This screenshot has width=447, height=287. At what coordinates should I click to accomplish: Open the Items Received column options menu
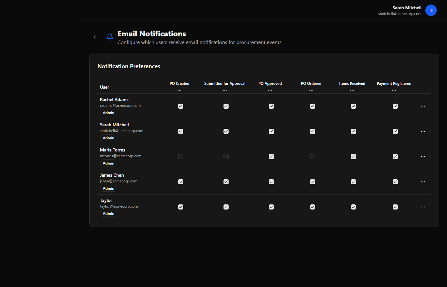[352, 90]
